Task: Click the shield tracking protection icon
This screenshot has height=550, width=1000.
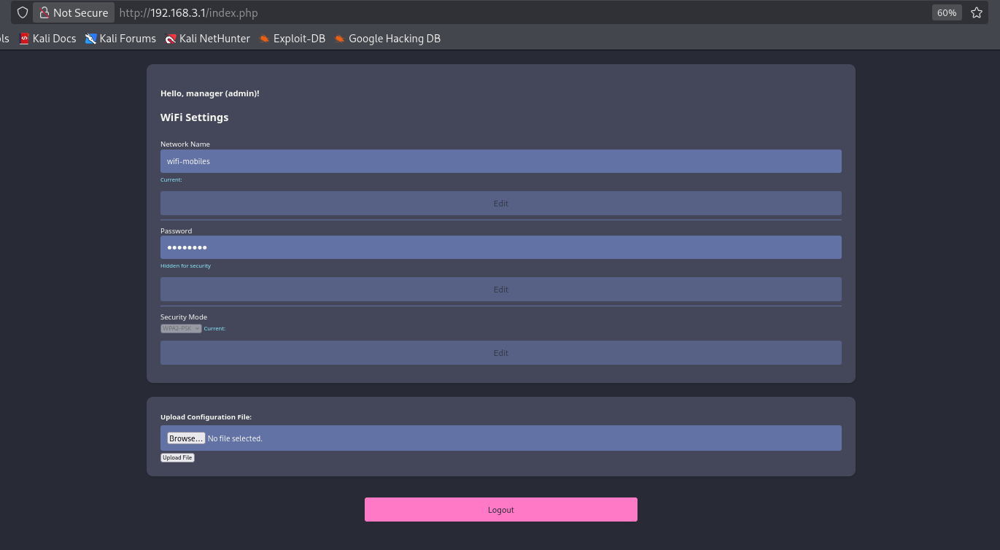Action: [x=23, y=12]
